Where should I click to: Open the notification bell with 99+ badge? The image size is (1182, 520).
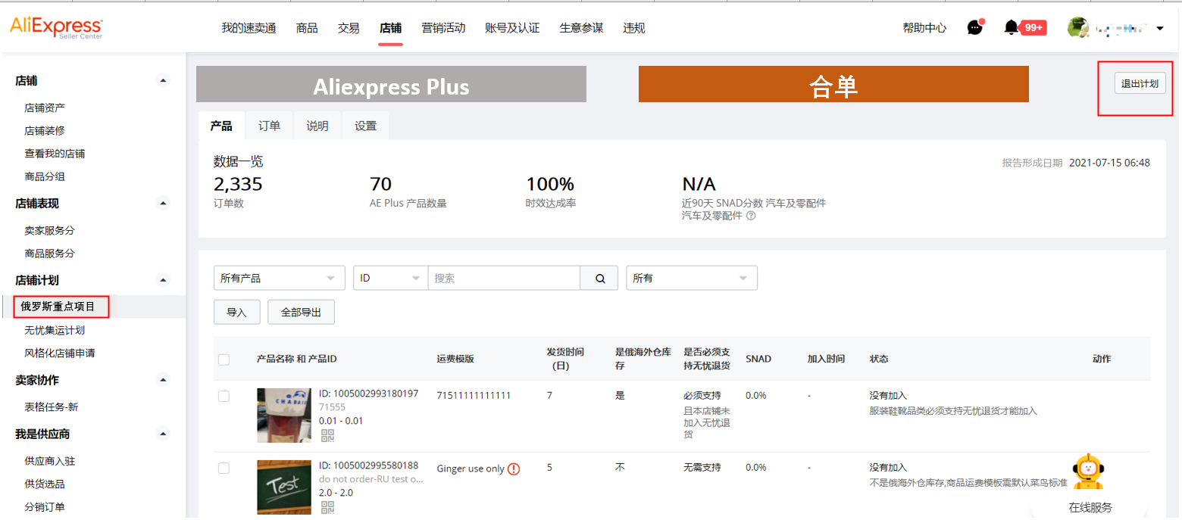pyautogui.click(x=1011, y=27)
